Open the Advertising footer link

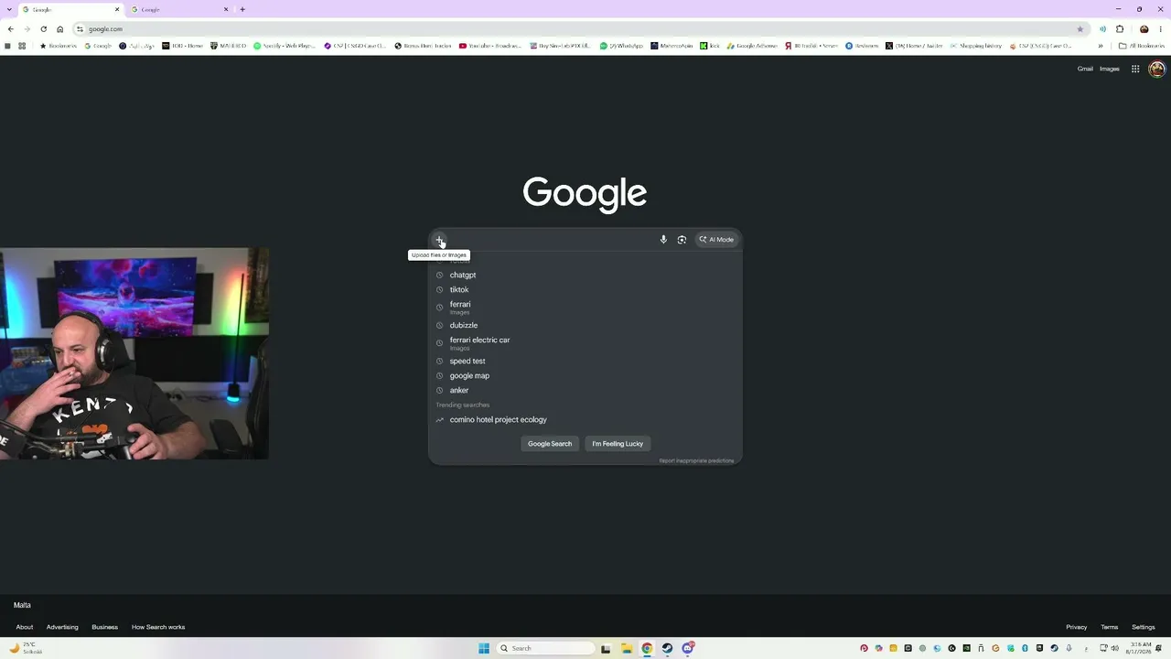pyautogui.click(x=62, y=627)
